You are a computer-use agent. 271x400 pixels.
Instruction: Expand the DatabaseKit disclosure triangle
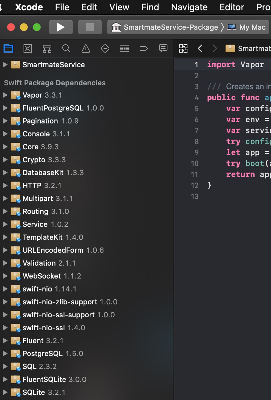(5, 173)
